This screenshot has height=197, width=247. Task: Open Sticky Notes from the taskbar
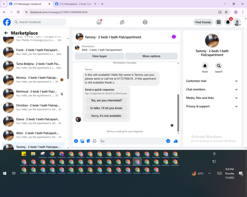tap(24, 154)
